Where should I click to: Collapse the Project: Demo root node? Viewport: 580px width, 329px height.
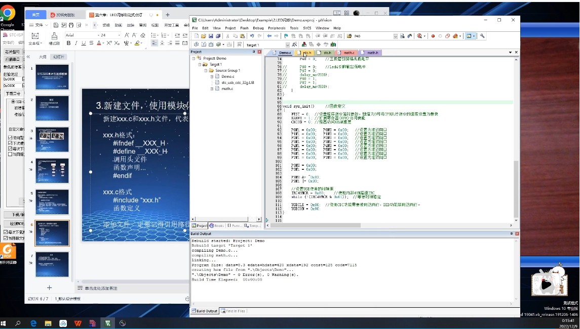194,58
